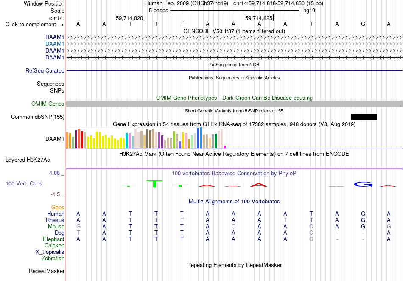Open the GTEx DAAM1 expression bar chart
Screen dimensions: 403x281
click(x=146, y=138)
